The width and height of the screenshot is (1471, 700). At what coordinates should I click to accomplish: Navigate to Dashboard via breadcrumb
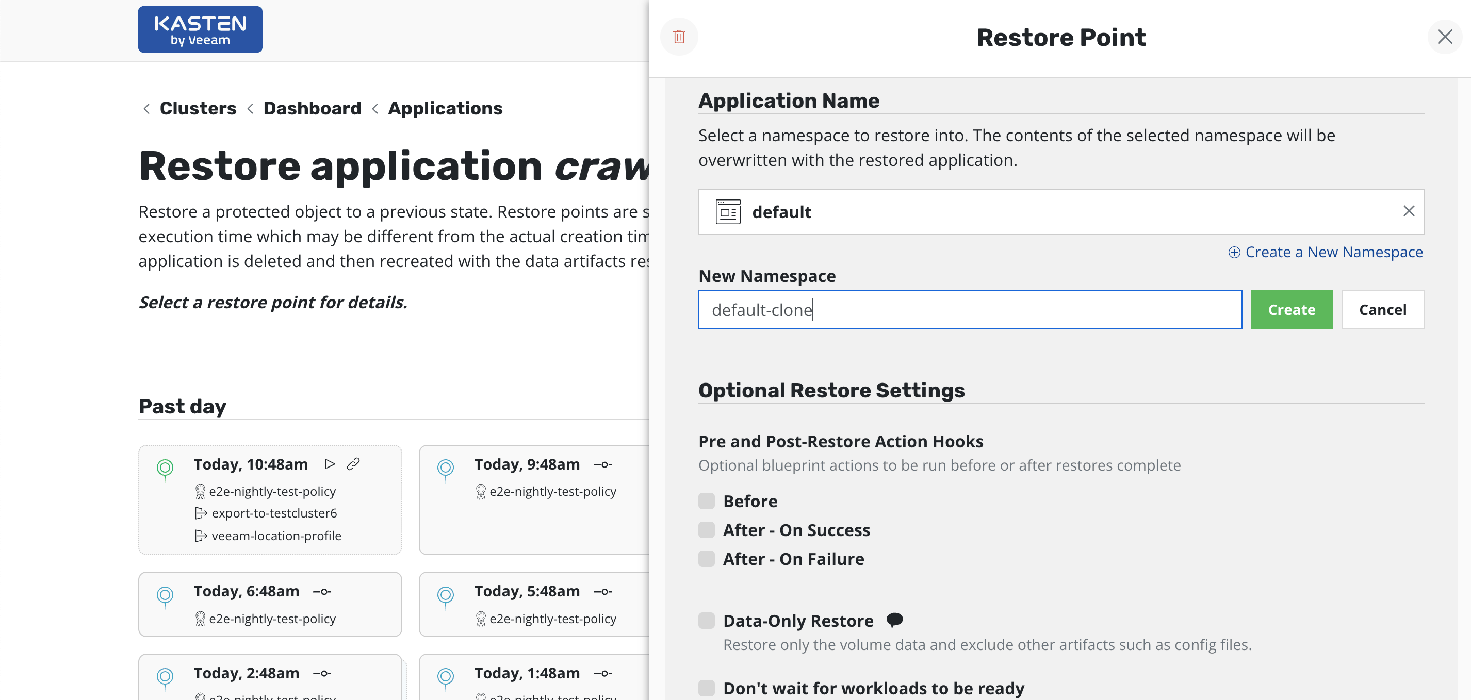click(313, 108)
